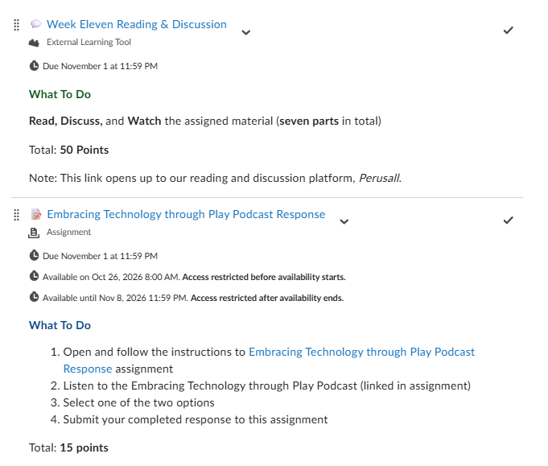548x466 pixels.
Task: Toggle completion checkmark for Week Eleven Reading
Action: pos(508,31)
